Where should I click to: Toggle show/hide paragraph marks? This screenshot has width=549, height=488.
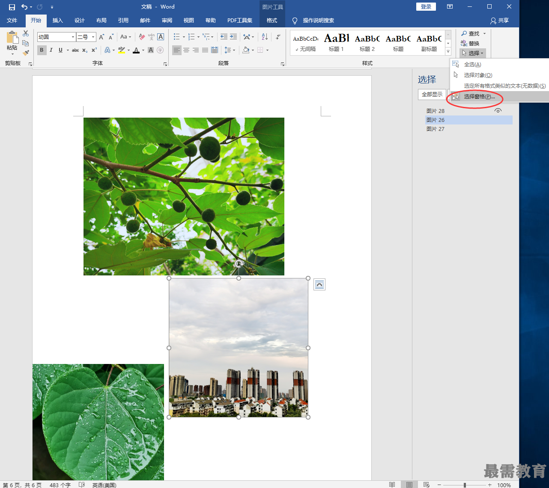pyautogui.click(x=278, y=37)
